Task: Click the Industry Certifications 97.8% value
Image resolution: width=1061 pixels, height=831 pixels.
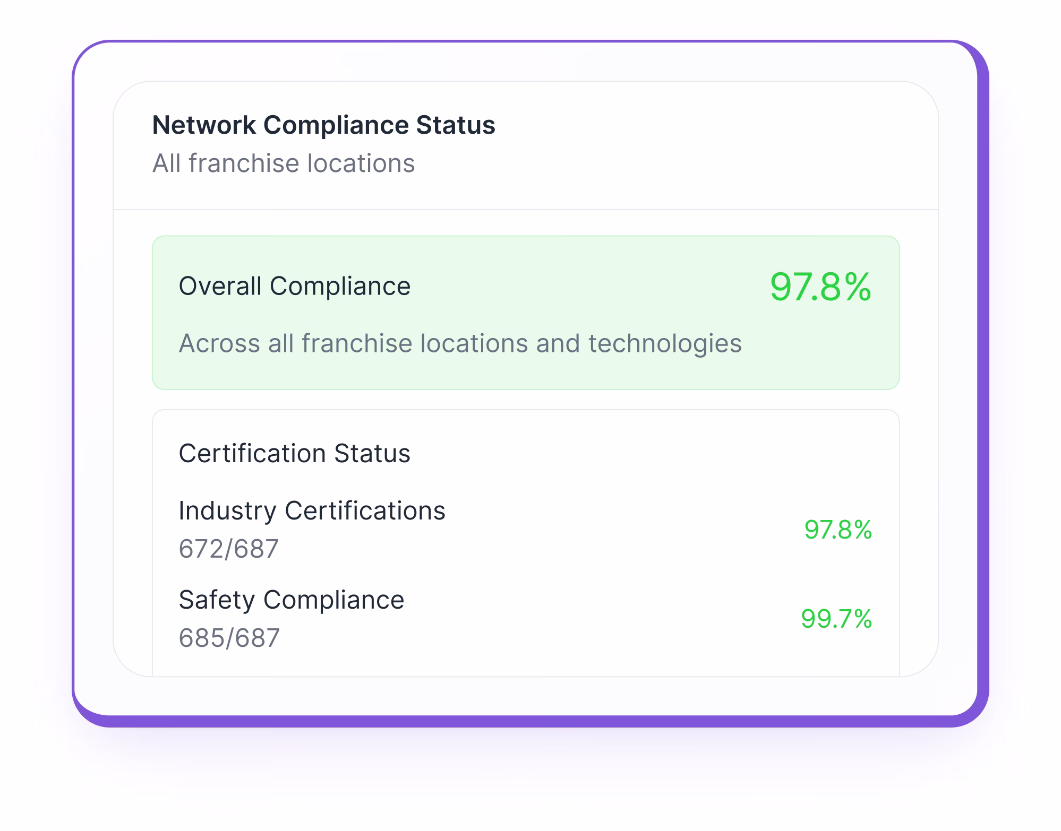Action: (x=837, y=530)
